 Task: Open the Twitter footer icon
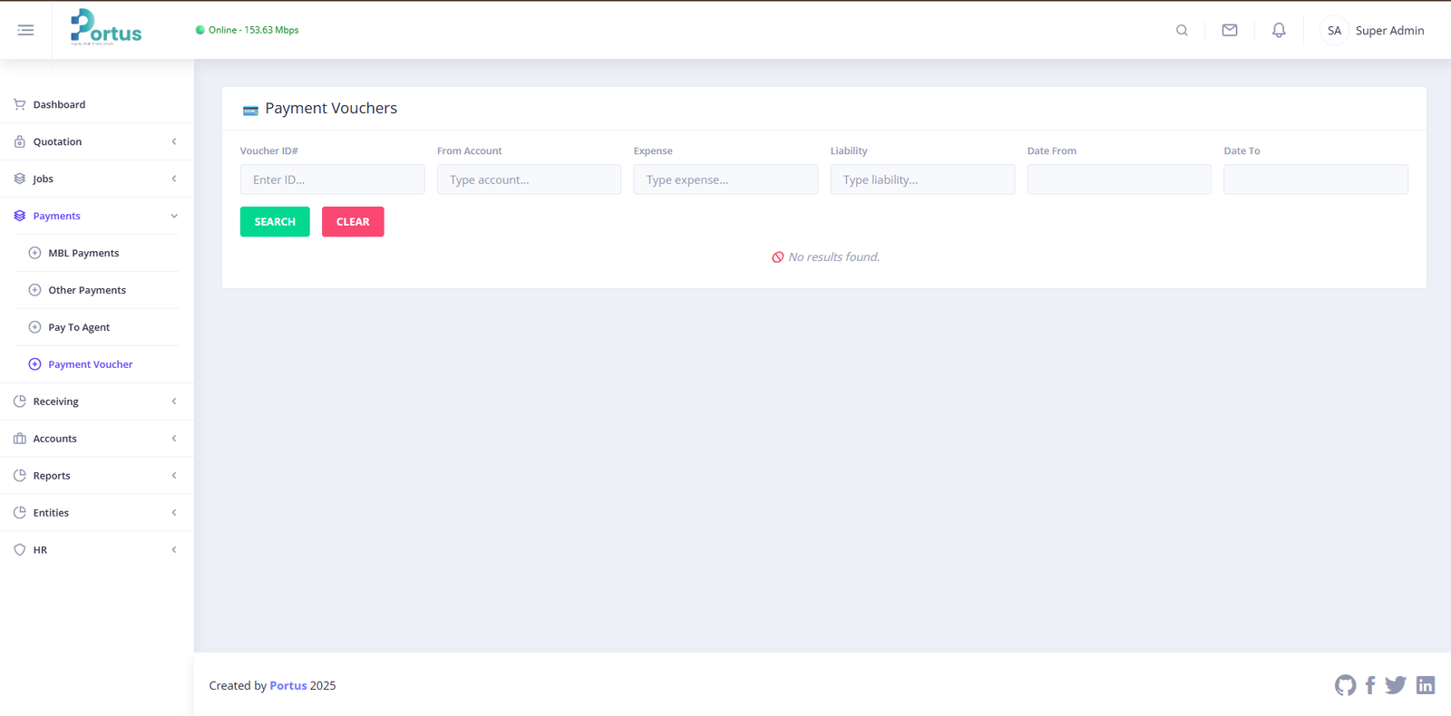point(1396,685)
